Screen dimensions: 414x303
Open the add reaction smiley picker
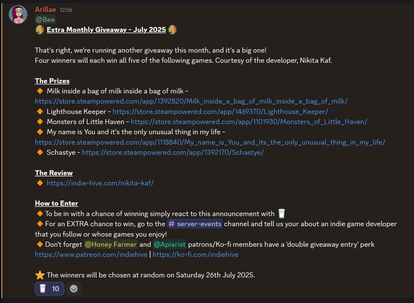click(74, 289)
